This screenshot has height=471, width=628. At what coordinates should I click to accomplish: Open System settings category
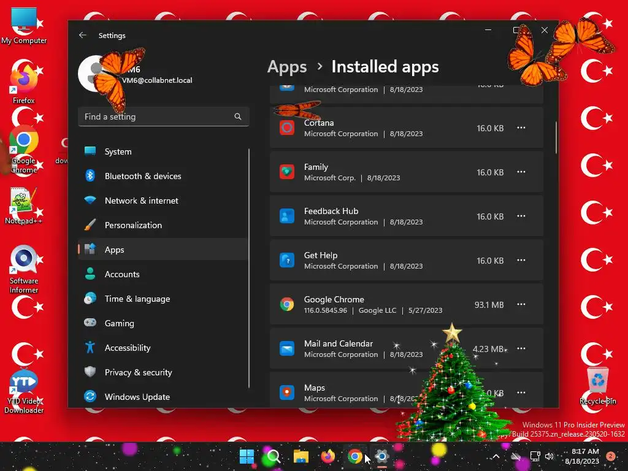(163, 151)
